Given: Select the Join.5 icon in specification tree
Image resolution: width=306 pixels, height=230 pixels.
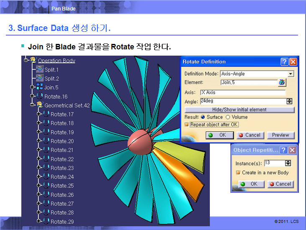Looking at the screenshot, I should click(x=40, y=87).
